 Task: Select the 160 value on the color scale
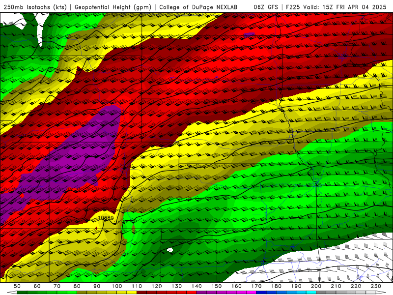236,286
